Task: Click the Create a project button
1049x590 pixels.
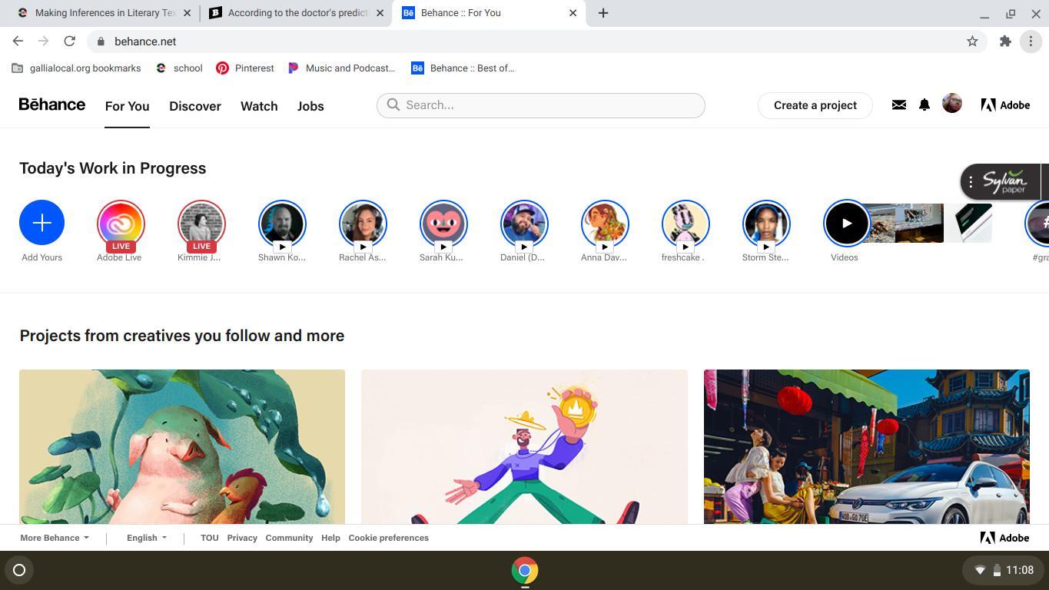Action: point(815,105)
